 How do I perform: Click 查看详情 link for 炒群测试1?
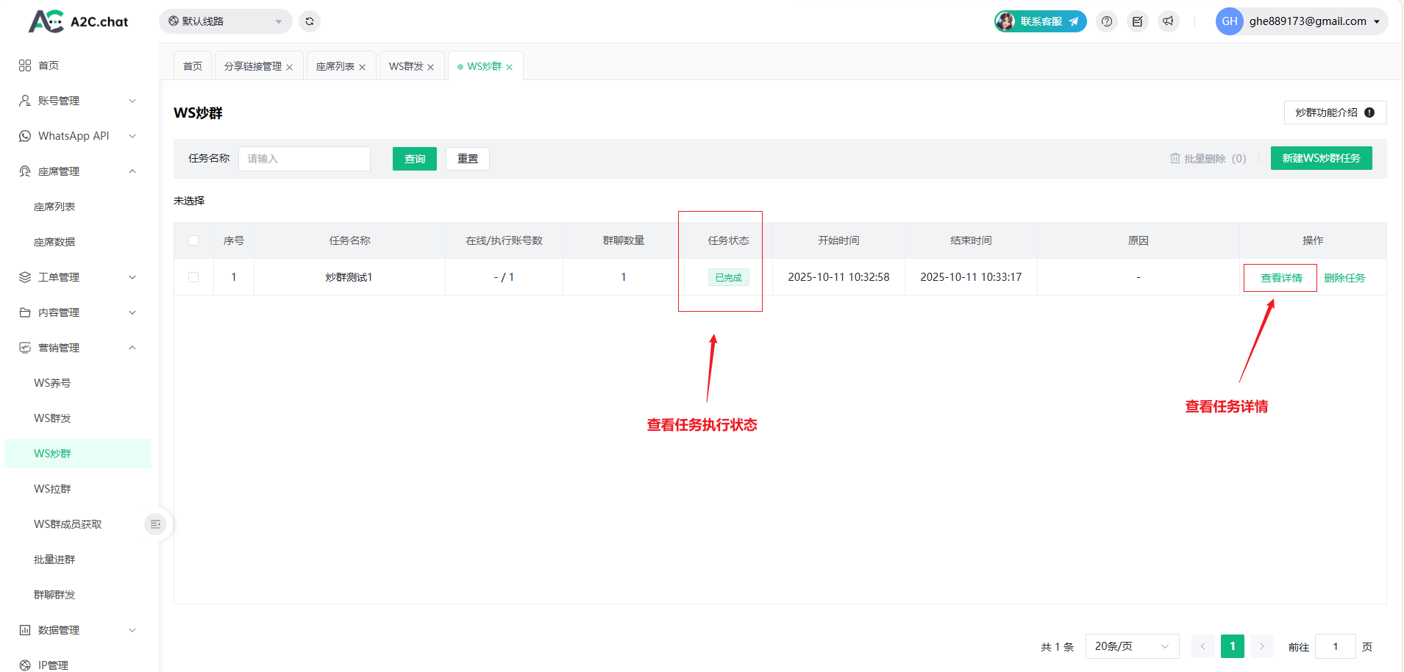[1281, 278]
